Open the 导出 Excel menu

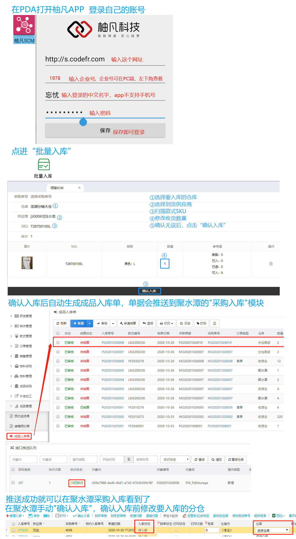pyautogui.click(x=278, y=516)
